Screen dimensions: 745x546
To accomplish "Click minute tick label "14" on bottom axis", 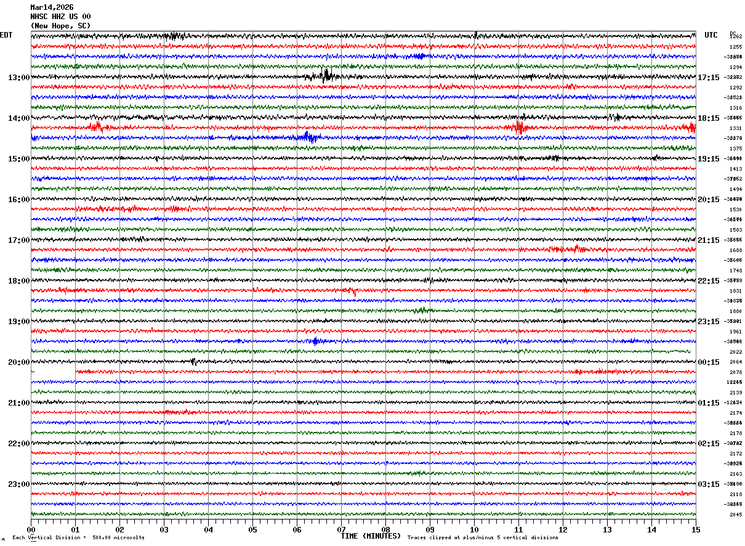I will click(651, 529).
